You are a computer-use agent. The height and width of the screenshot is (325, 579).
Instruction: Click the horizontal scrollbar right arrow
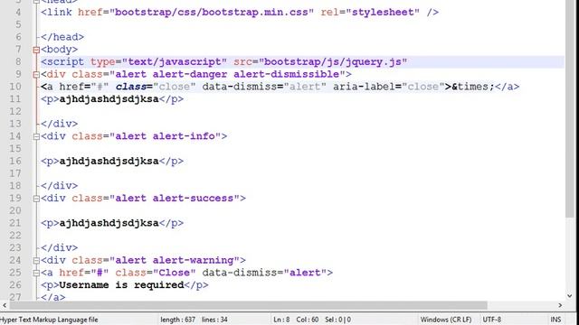560,305
